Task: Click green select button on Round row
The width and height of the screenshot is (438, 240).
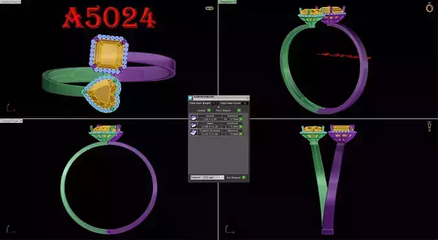Action: [x=241, y=119]
